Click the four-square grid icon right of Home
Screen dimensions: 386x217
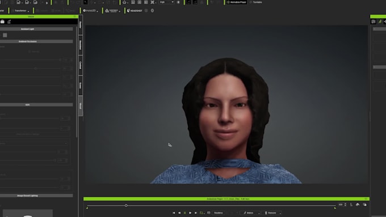139,2
